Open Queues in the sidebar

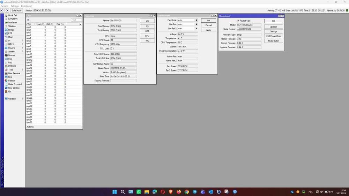pyautogui.click(x=12, y=55)
